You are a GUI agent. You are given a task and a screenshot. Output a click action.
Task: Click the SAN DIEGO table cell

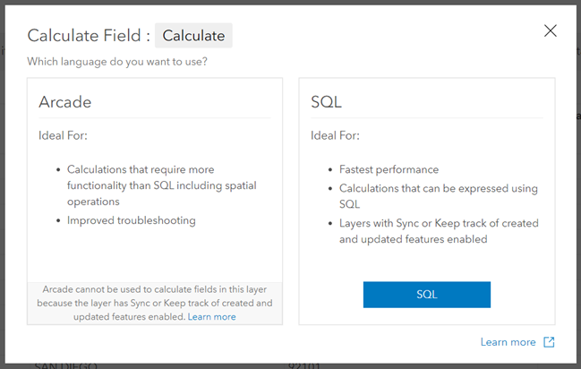coord(66,365)
